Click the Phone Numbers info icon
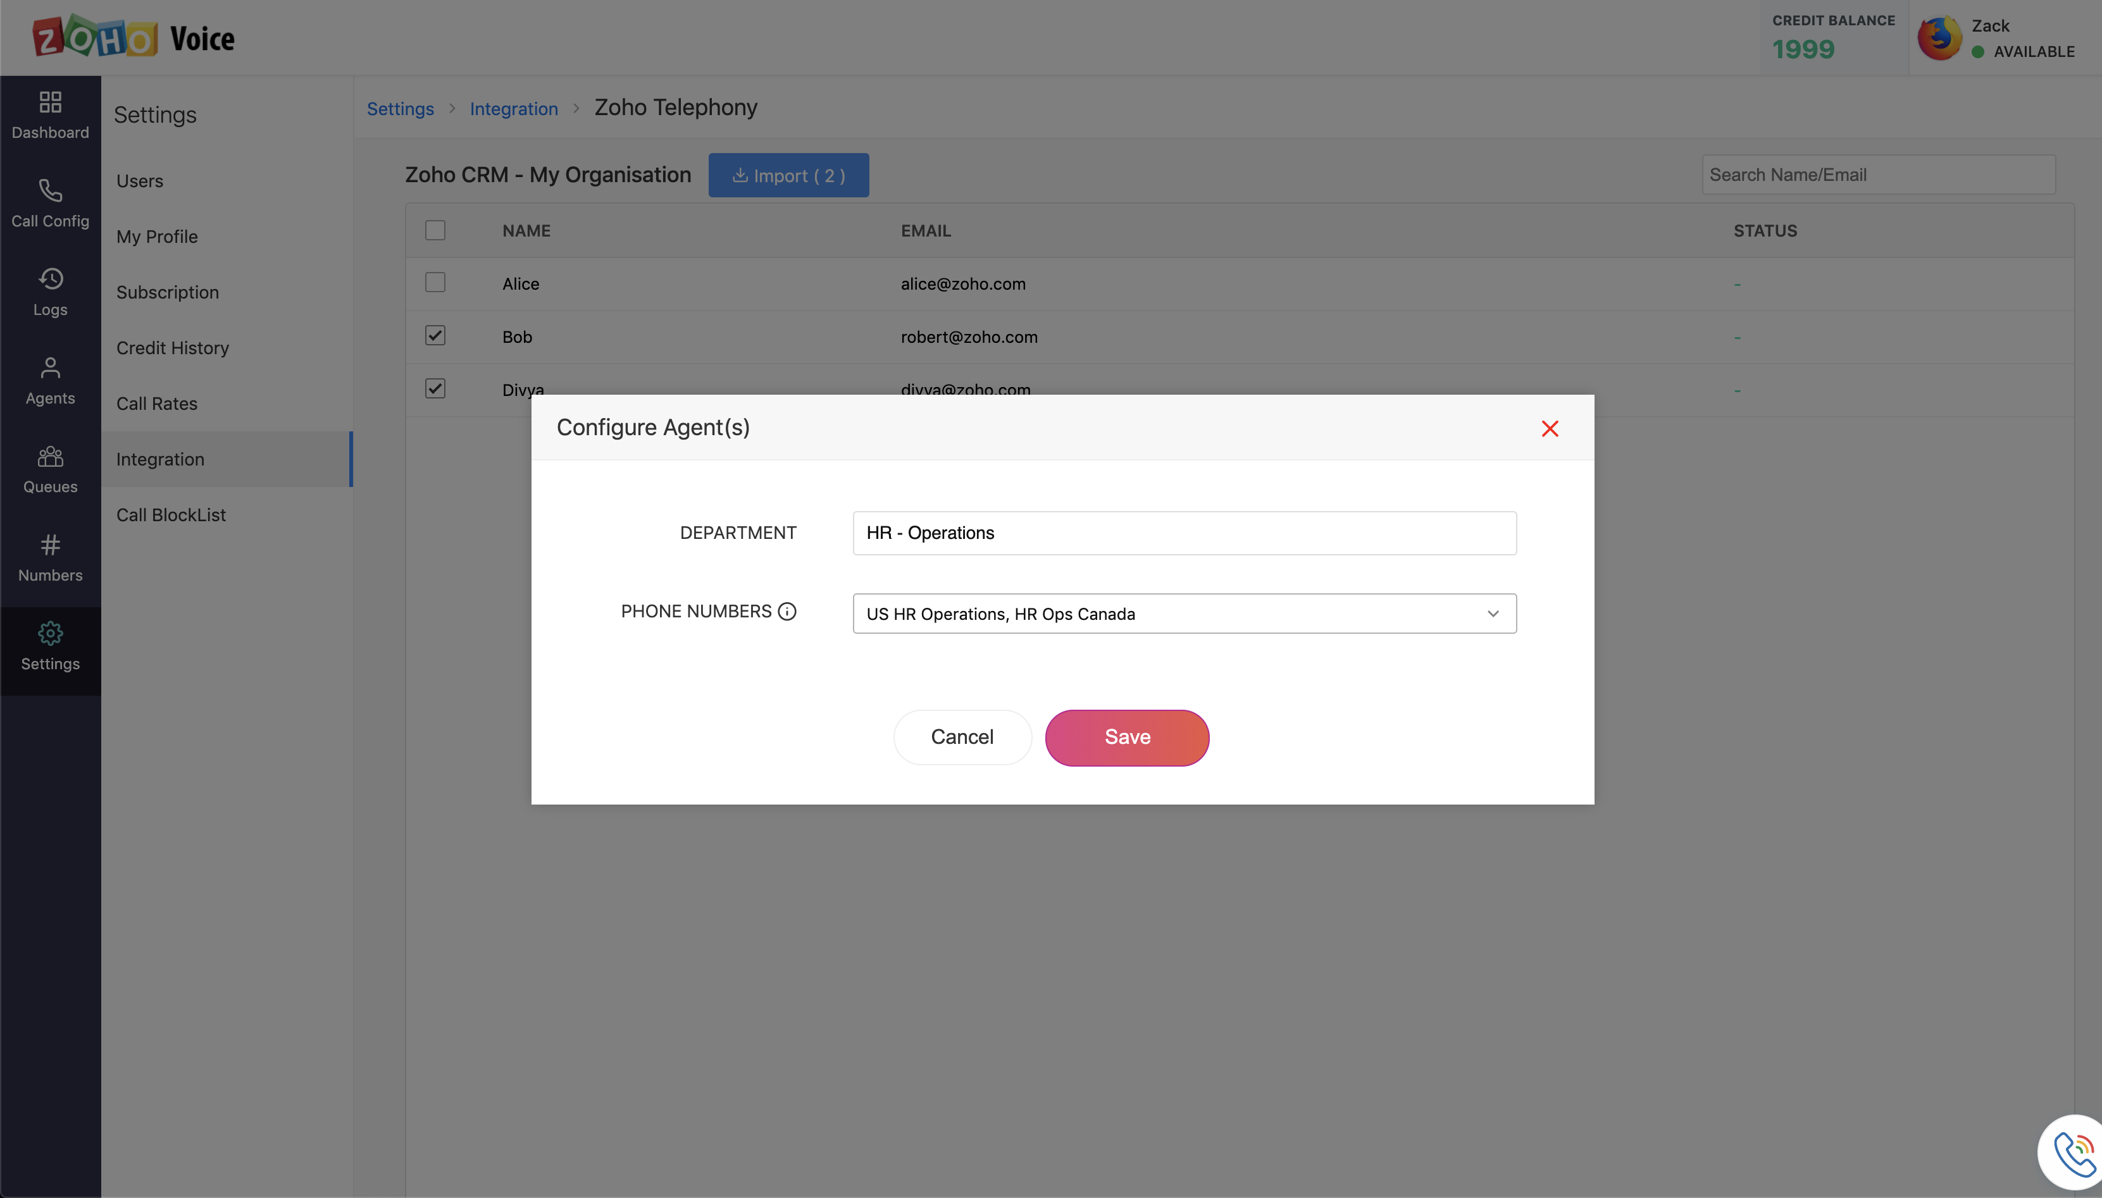Viewport: 2102px width, 1198px height. click(x=787, y=612)
